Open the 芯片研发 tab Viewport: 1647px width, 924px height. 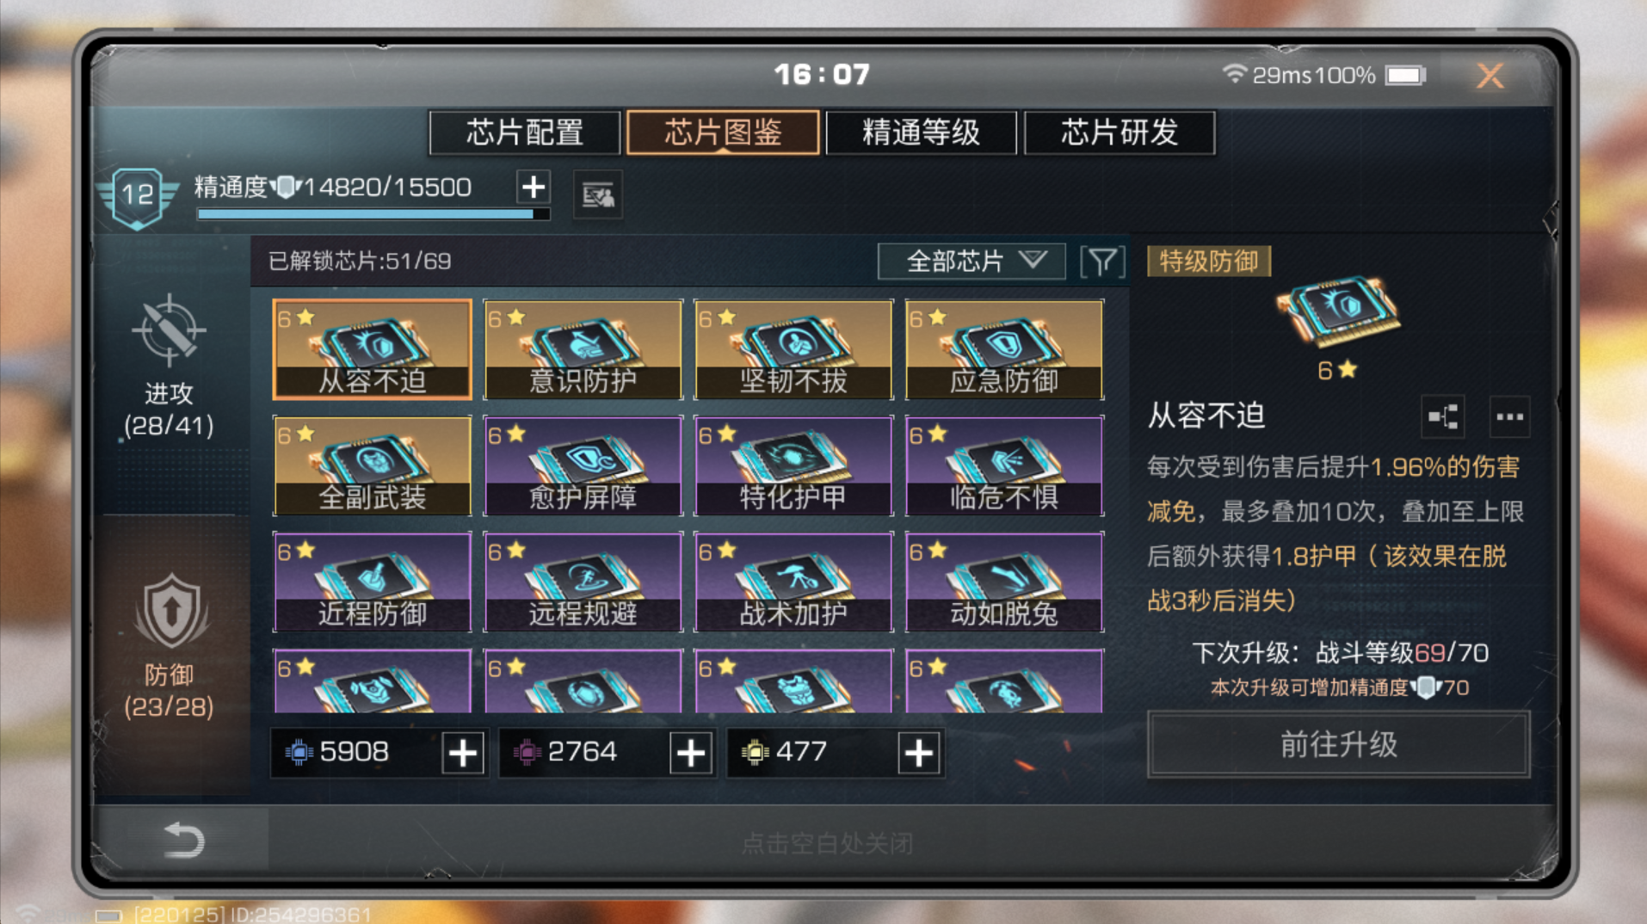point(1120,132)
